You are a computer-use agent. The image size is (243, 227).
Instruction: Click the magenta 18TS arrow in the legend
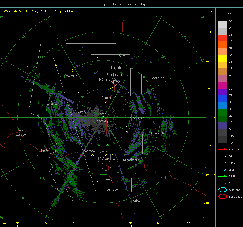[x=222, y=183]
